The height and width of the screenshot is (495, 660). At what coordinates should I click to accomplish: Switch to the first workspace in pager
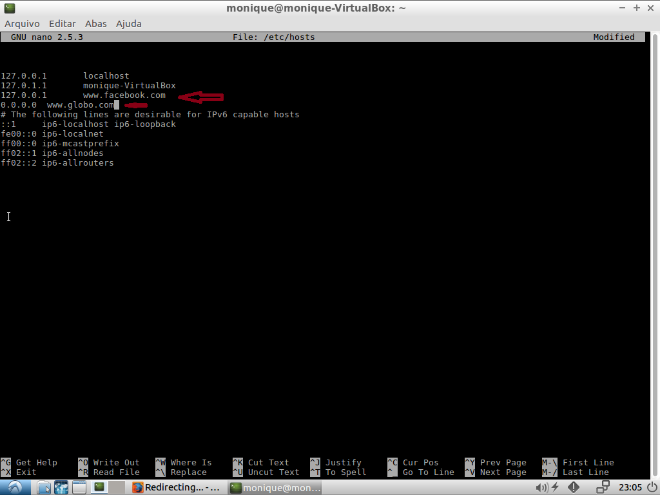pos(99,487)
